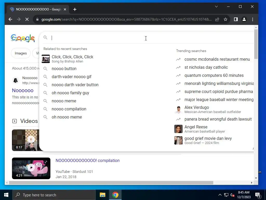Open trending 'quantum computers 60 minutes'
This screenshot has width=266, height=200.
214,75
